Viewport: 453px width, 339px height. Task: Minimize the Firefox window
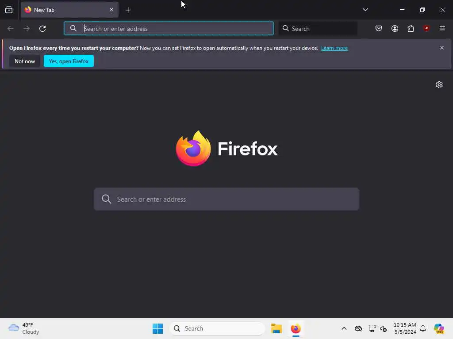(402, 10)
